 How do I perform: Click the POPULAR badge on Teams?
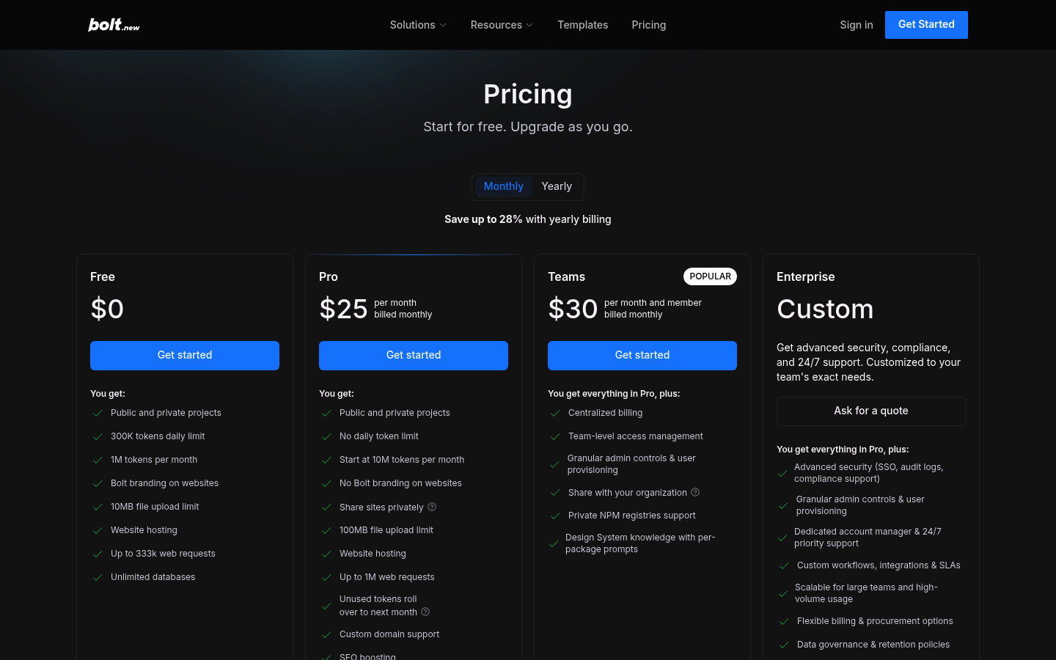(x=710, y=276)
